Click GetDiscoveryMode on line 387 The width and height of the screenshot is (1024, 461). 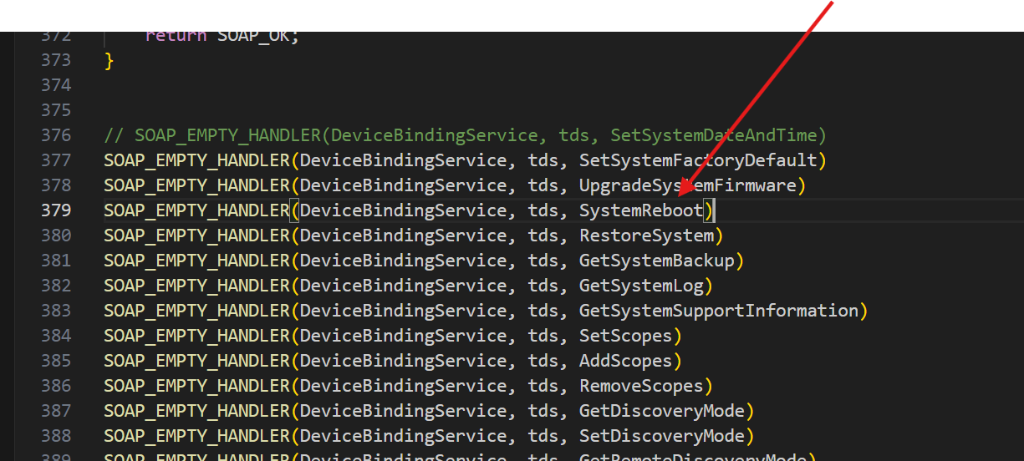coord(661,411)
